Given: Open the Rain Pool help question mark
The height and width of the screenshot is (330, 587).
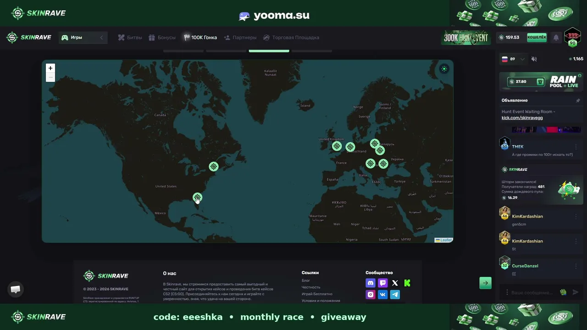Looking at the screenshot, I should (x=580, y=76).
